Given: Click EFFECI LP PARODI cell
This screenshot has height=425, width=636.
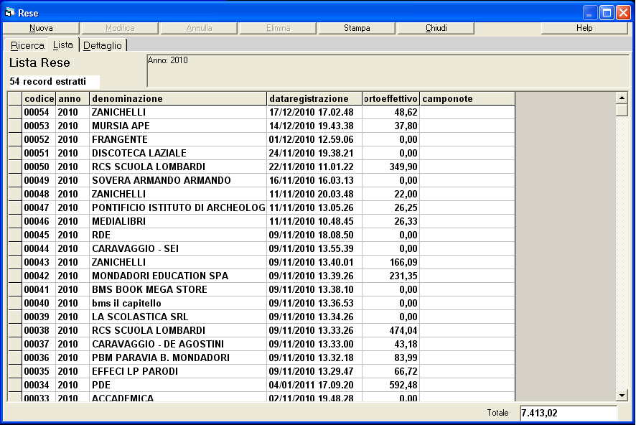Looking at the screenshot, I should point(178,371).
